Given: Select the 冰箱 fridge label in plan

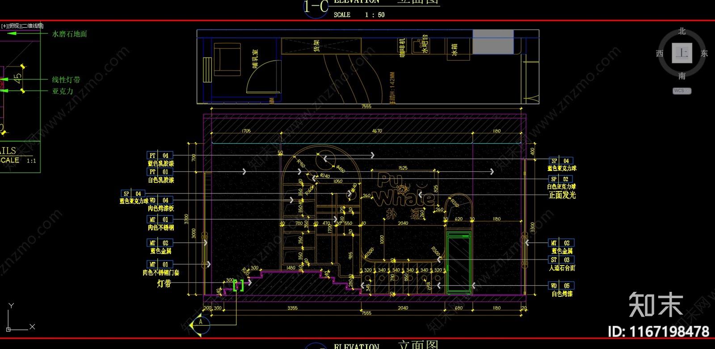Looking at the screenshot, I should click(454, 50).
